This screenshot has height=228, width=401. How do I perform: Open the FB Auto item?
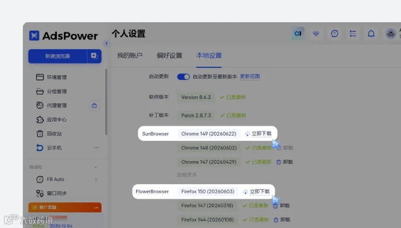(56, 179)
